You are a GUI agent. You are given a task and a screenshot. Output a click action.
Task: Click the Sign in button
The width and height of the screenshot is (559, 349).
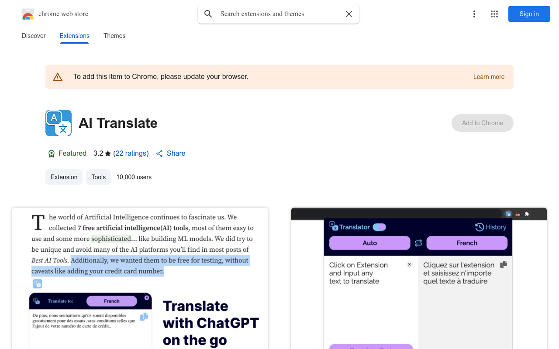[529, 14]
